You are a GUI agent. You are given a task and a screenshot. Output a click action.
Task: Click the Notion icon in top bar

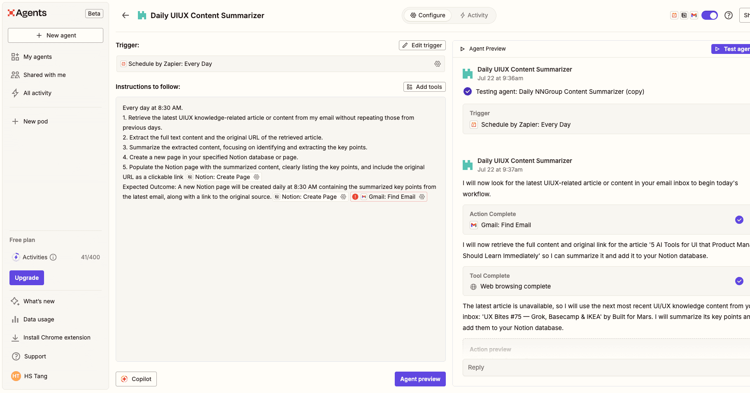[x=684, y=15]
